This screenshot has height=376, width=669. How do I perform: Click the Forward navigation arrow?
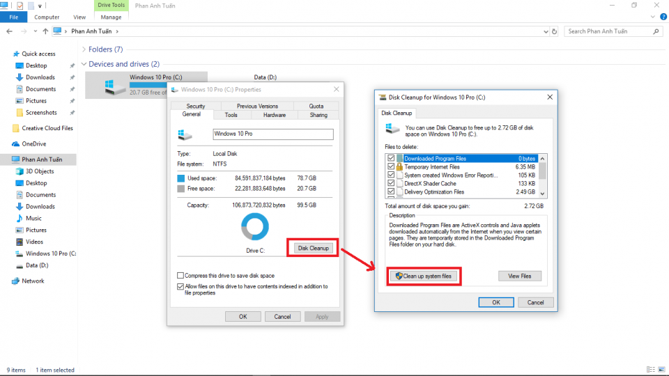pyautogui.click(x=24, y=31)
